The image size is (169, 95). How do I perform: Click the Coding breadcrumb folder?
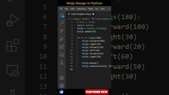[76, 19]
